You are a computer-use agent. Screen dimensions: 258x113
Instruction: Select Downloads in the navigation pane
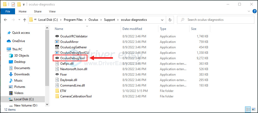pyautogui.click(x=22, y=74)
